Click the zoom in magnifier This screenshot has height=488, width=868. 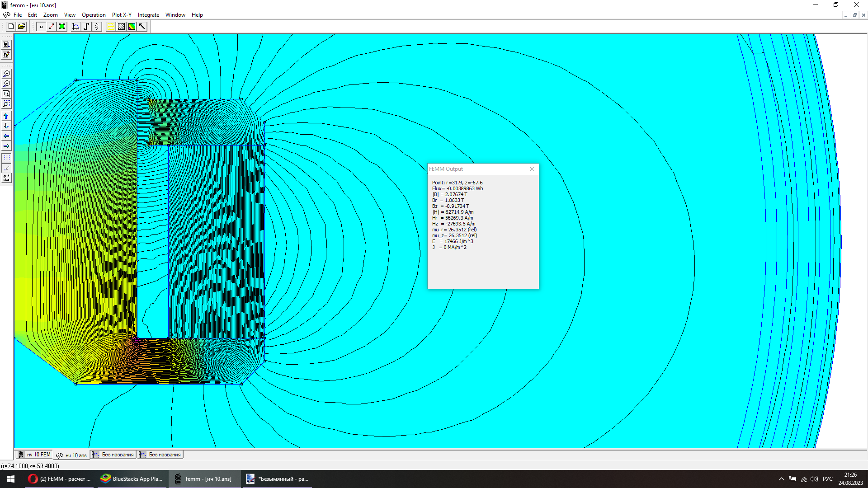point(6,74)
